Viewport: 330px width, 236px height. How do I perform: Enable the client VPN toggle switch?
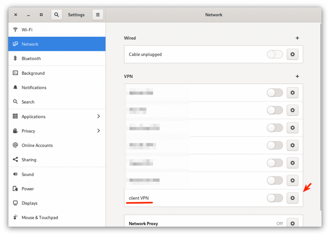[x=275, y=198]
